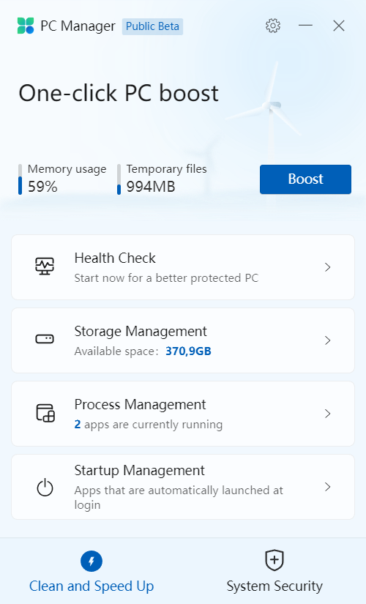The width and height of the screenshot is (366, 604).
Task: Click the 'One-click PC boost' heading
Action: click(119, 93)
